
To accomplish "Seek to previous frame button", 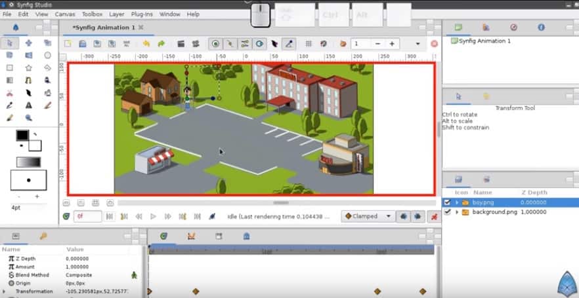I will [x=139, y=217].
